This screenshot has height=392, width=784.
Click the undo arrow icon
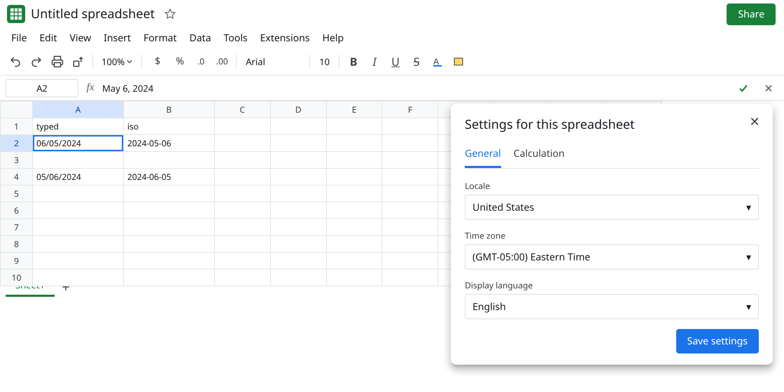click(15, 62)
